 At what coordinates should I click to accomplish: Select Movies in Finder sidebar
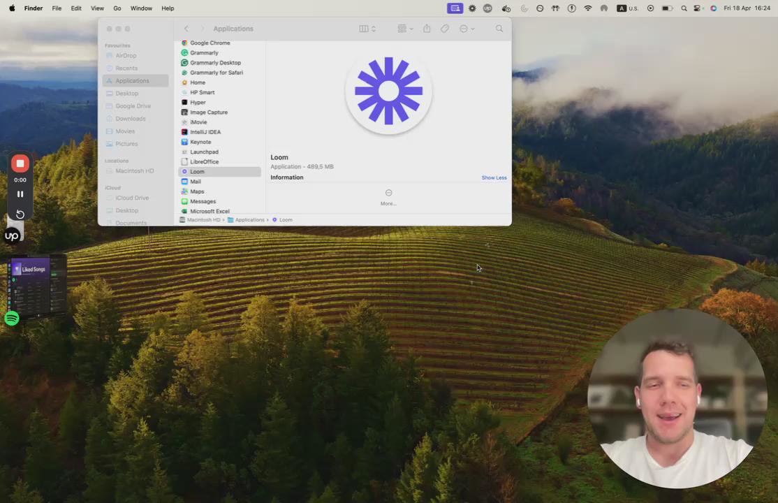135,131
